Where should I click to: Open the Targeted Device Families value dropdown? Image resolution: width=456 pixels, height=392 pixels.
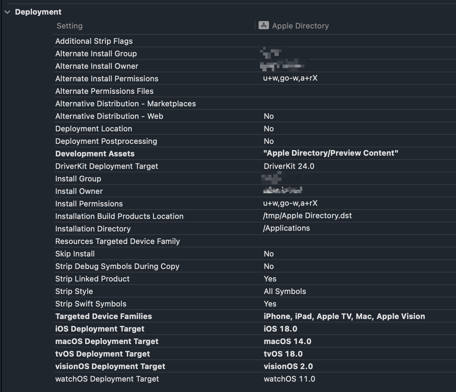pos(344,316)
